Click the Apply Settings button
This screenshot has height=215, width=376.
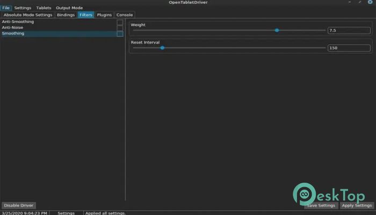tap(357, 205)
